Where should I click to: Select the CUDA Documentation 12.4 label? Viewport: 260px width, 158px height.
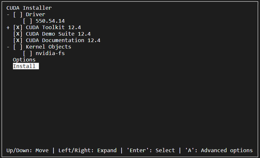[63, 40]
